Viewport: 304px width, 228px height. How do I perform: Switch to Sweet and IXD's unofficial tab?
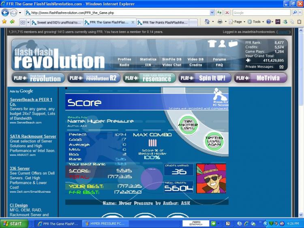56,23
